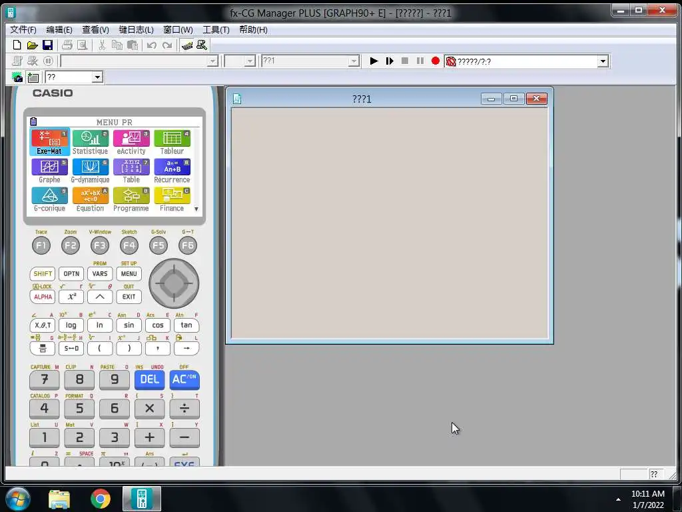This screenshot has width=682, height=512.
Task: Click the calculator MENU key
Action: (x=129, y=274)
